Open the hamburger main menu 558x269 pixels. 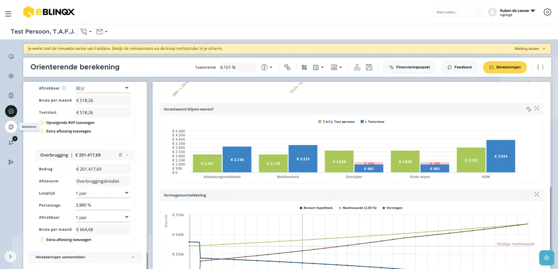8,14
